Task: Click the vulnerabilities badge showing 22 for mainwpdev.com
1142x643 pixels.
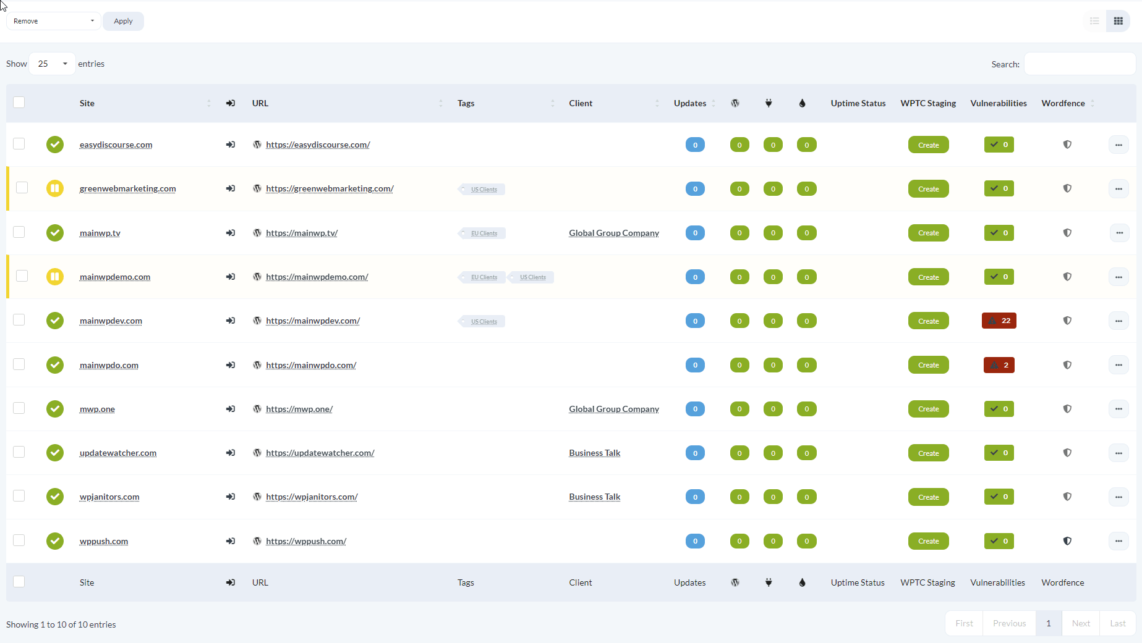Action: point(999,321)
